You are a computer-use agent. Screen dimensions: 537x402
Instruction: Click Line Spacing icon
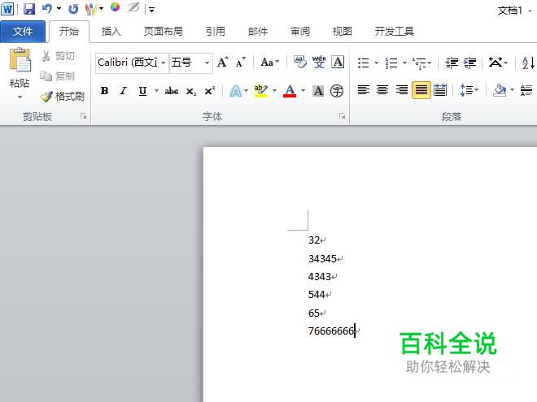466,90
